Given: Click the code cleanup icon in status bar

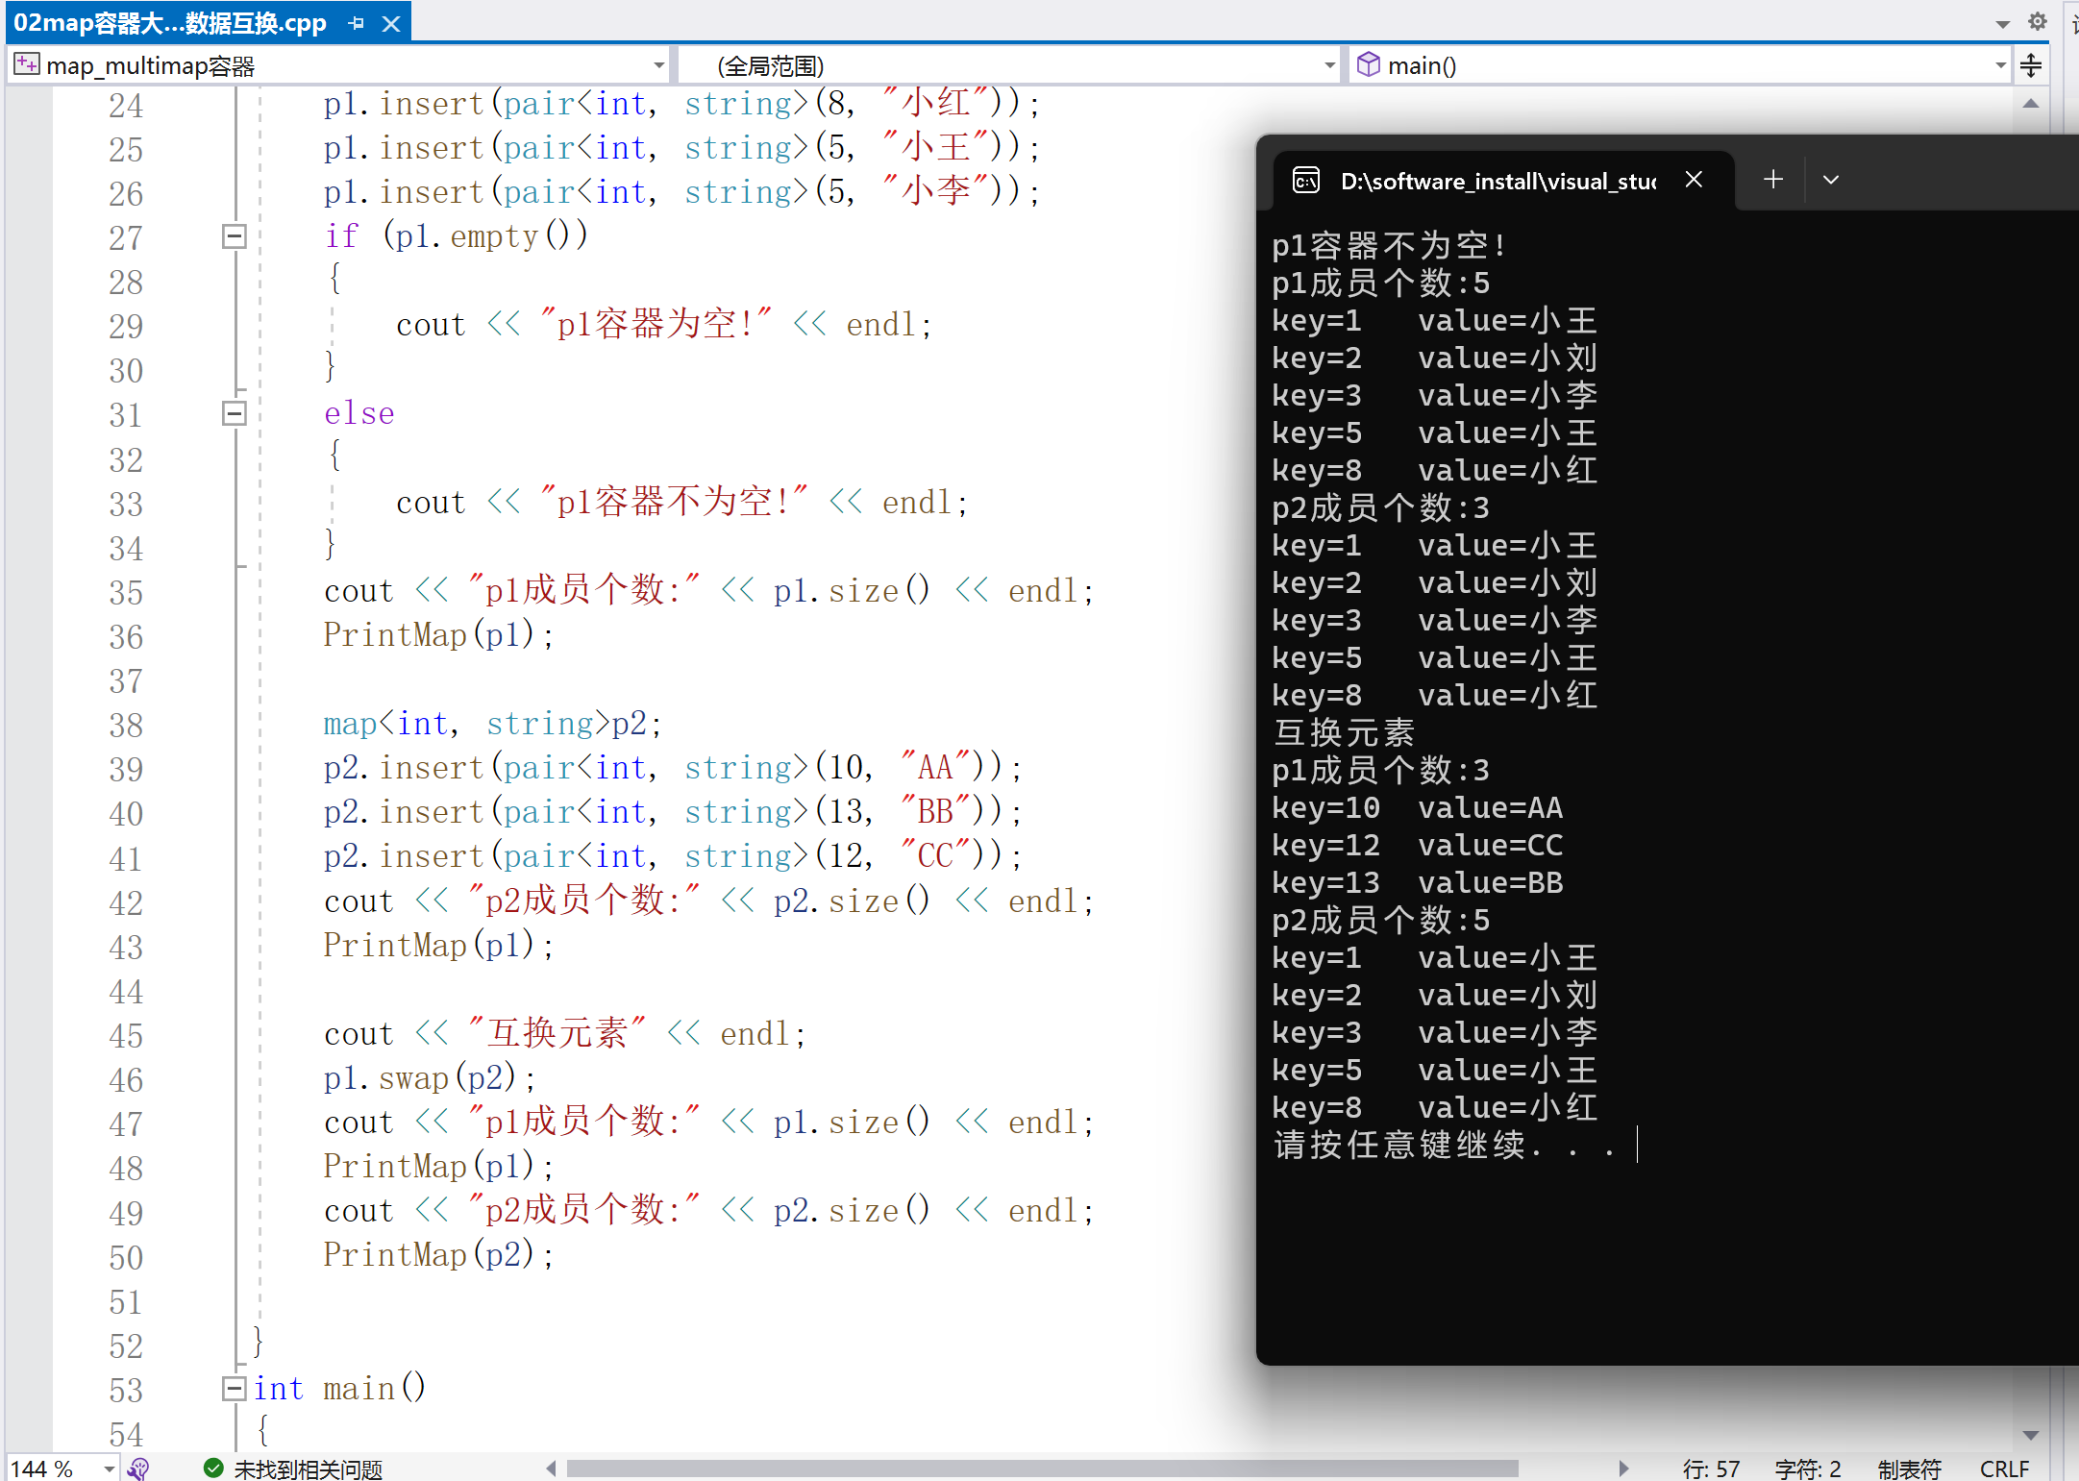Looking at the screenshot, I should coord(139,1469).
